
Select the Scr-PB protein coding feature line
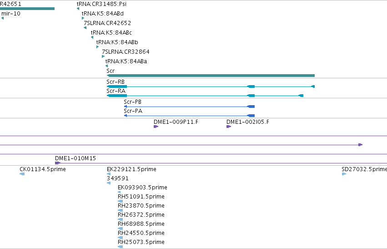[x=189, y=107]
